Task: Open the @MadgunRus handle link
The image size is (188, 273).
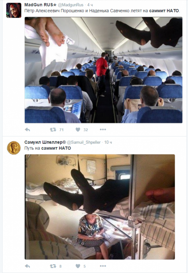Action: pos(70,5)
